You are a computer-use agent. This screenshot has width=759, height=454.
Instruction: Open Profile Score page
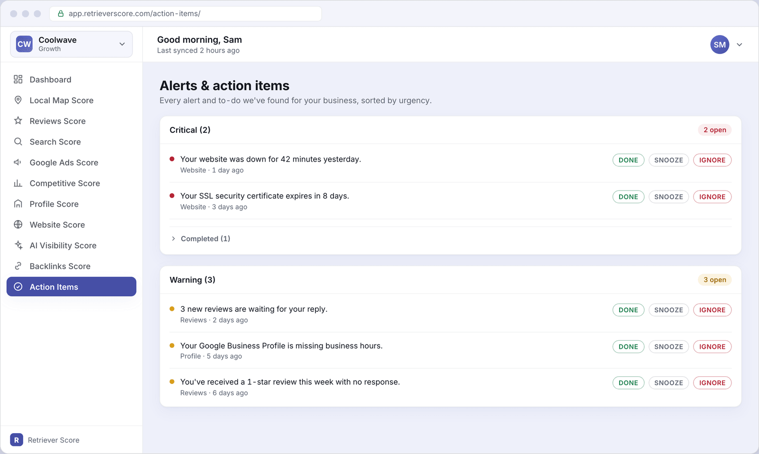coord(71,204)
